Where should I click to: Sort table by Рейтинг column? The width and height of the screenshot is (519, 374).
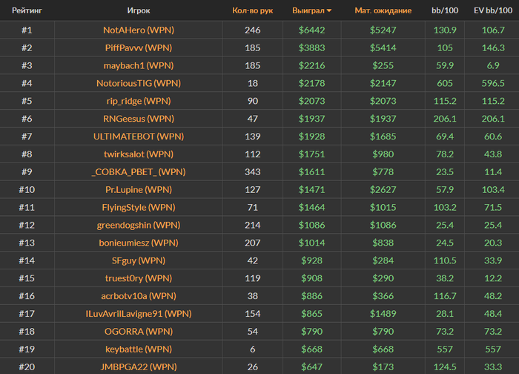click(27, 11)
